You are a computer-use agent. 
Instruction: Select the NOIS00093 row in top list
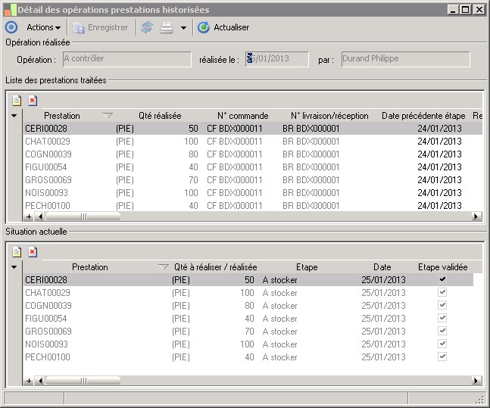tap(47, 193)
